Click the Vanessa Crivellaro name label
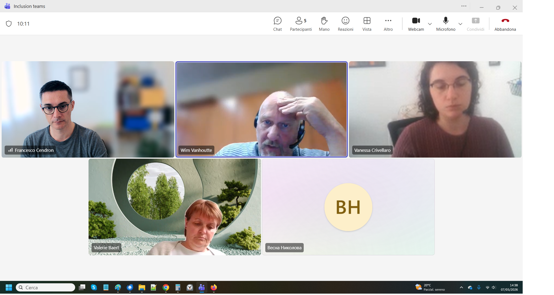Image resolution: width=554 pixels, height=295 pixels. (372, 150)
